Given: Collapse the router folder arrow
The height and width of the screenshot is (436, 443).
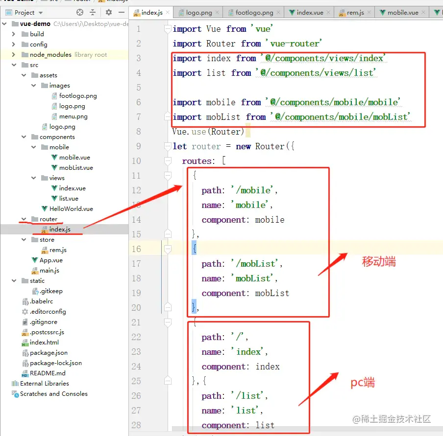Looking at the screenshot, I should 24,219.
